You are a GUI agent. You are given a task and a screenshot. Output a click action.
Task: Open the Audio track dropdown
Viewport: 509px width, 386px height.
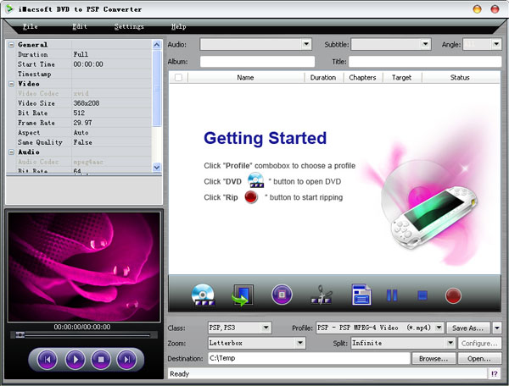coord(306,44)
